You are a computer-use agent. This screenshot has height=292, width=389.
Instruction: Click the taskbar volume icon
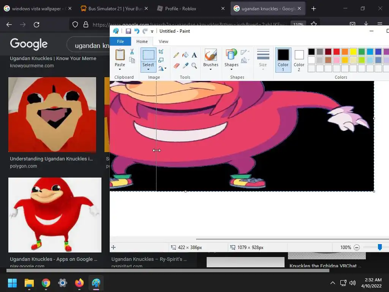(x=352, y=283)
